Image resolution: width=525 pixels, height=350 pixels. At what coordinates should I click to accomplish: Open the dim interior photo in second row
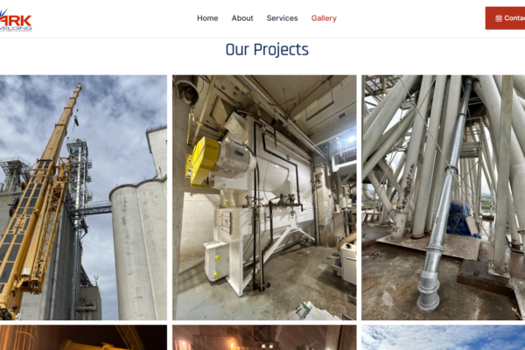pos(264,337)
